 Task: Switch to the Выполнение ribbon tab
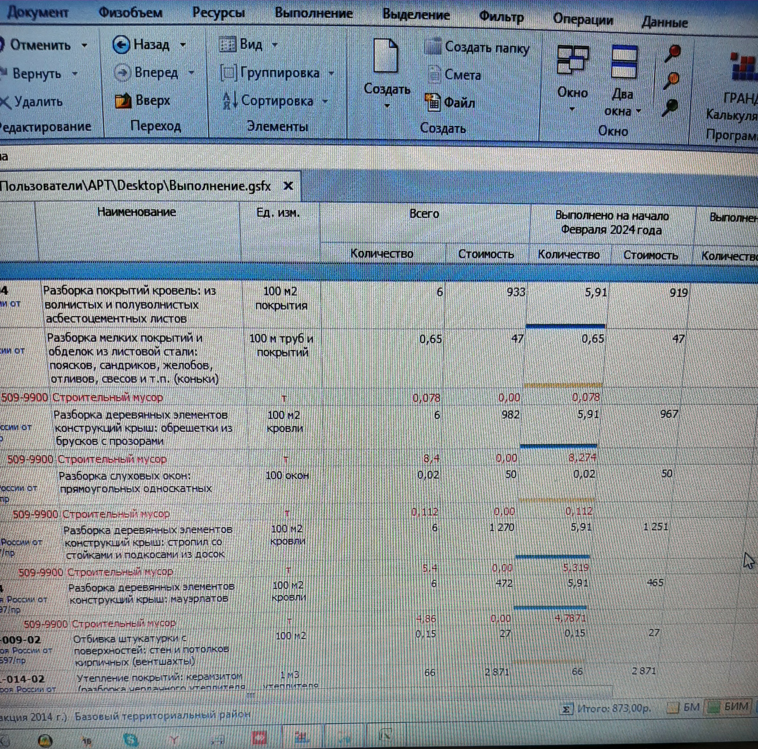point(314,13)
